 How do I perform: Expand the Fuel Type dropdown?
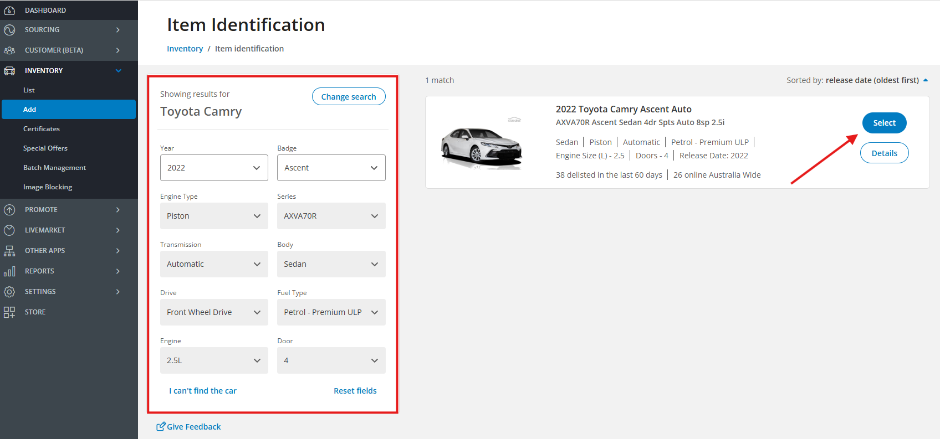click(x=331, y=312)
